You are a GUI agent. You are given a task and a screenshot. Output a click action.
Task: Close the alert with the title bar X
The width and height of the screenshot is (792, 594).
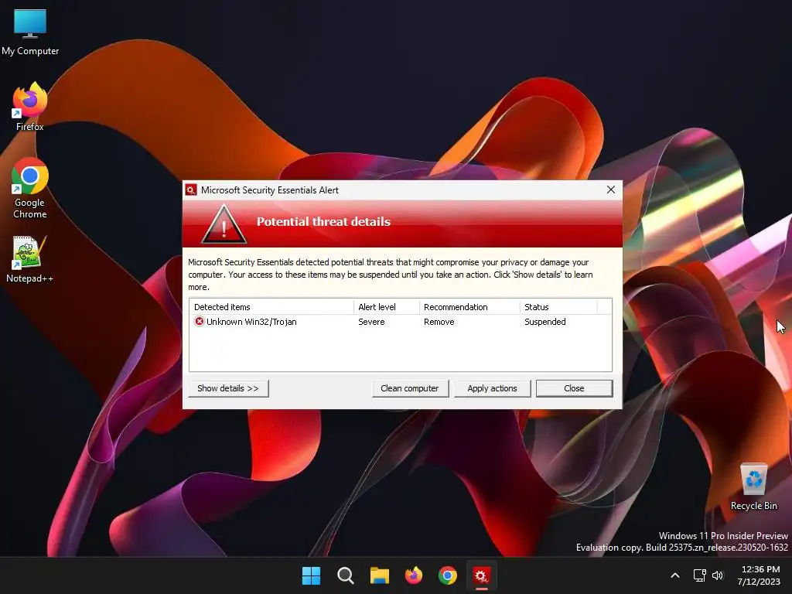coord(611,189)
